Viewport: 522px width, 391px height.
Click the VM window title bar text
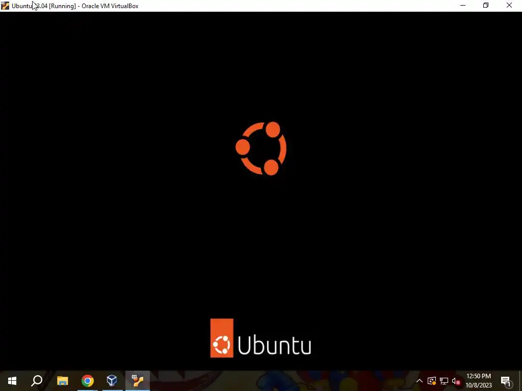[75, 6]
